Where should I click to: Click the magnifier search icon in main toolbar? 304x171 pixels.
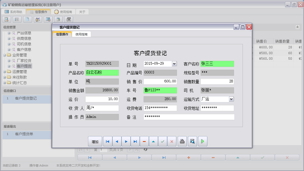pyautogui.click(x=7, y=19)
